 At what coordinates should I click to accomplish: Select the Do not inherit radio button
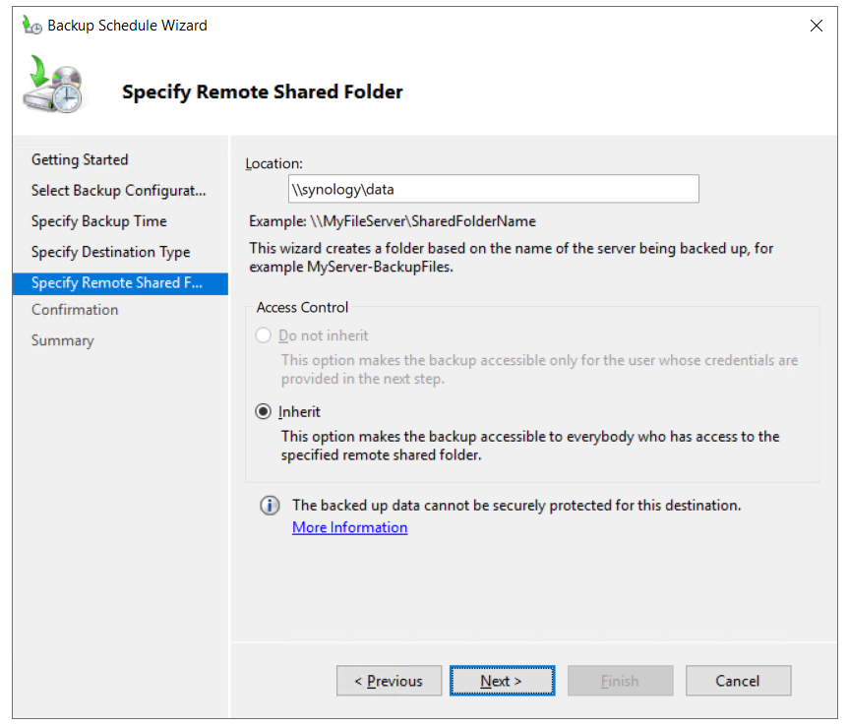pos(263,335)
